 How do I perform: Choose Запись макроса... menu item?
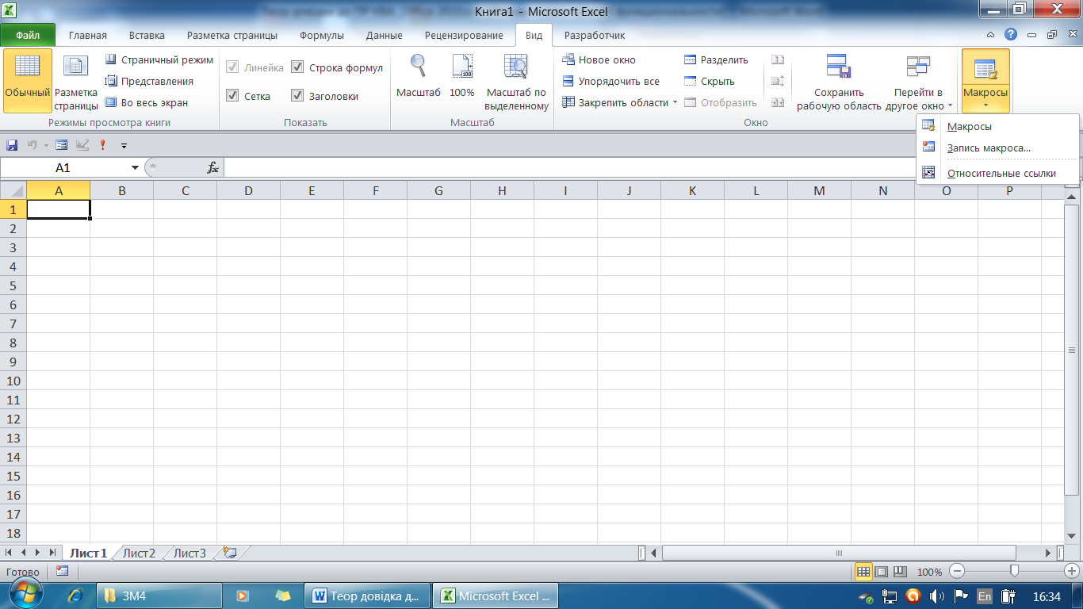[x=997, y=147]
